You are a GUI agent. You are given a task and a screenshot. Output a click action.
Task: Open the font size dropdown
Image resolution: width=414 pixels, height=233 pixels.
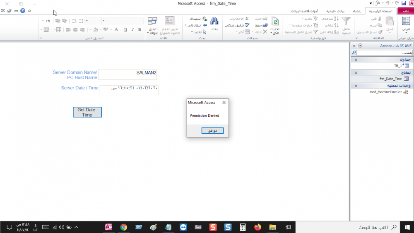coord(87,21)
